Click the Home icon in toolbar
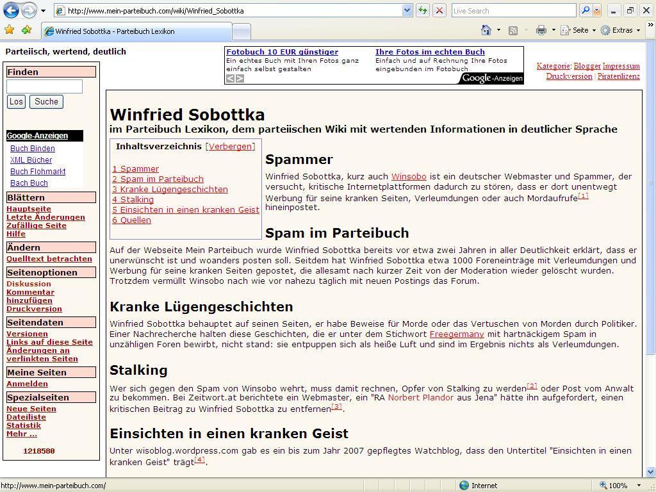 coord(486,29)
